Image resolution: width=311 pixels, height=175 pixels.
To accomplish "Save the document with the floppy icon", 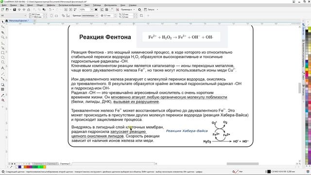I will tap(15, 10).
